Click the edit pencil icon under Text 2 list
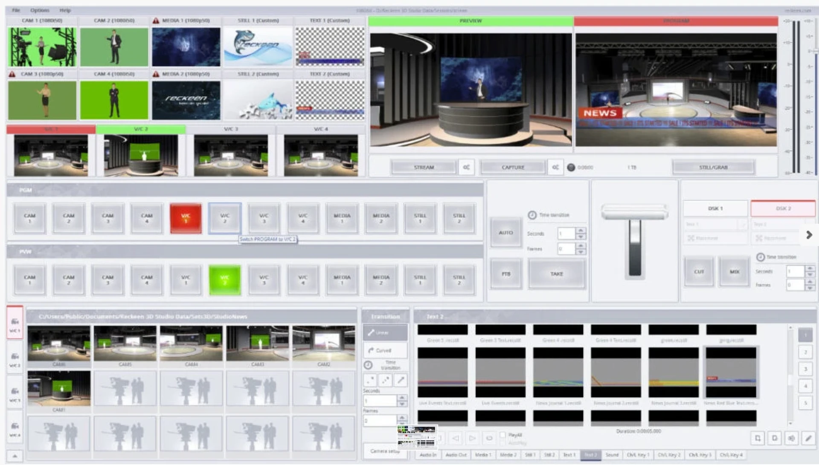Screen dimensions: 819x465 pyautogui.click(x=808, y=438)
